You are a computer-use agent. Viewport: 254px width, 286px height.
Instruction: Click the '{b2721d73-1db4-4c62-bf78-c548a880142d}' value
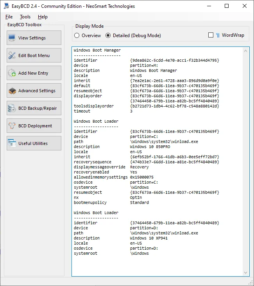[174, 106]
